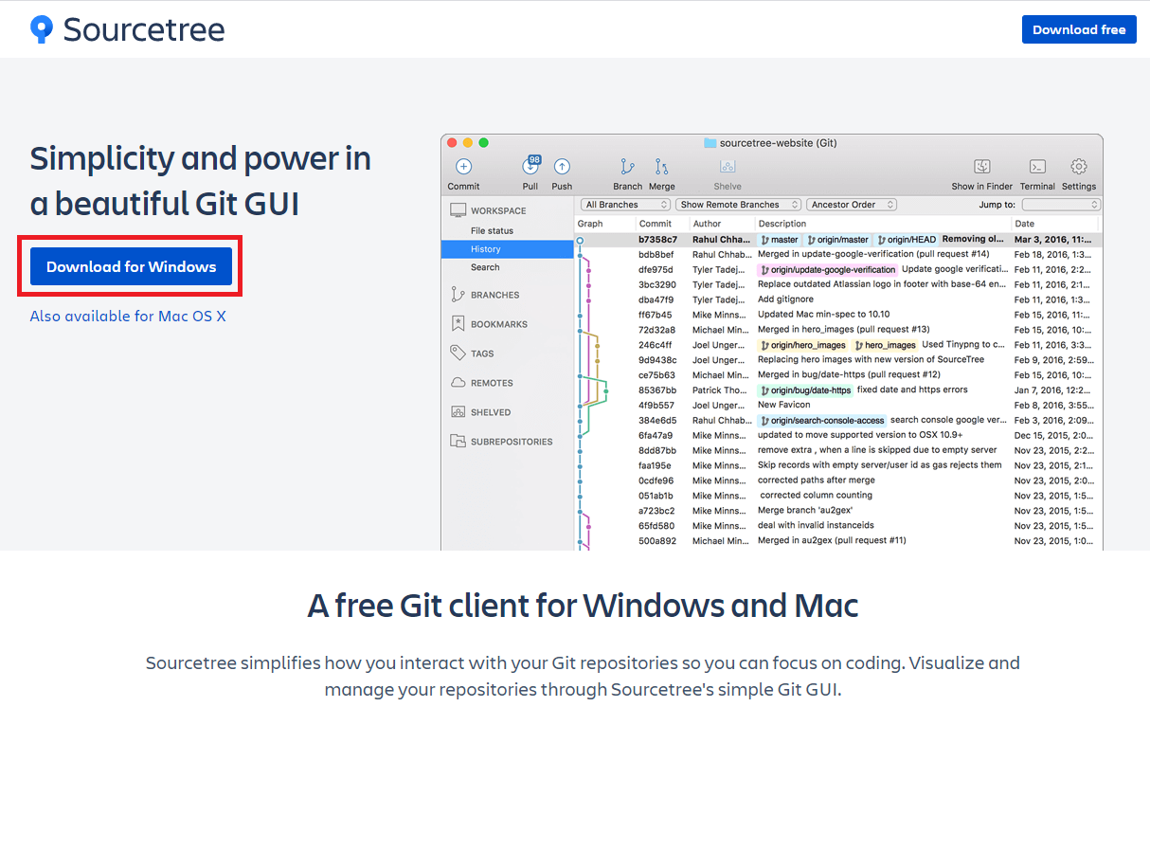Select File status under Workspace
The height and width of the screenshot is (852, 1150).
[x=492, y=230]
